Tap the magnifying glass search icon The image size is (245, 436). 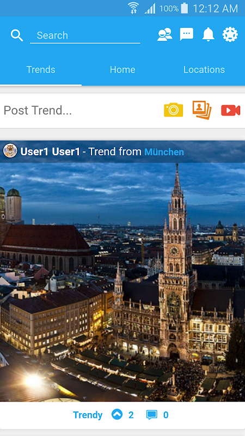[x=17, y=35]
